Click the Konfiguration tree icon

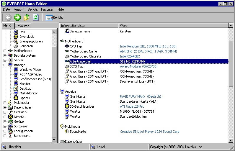click(10, 131)
